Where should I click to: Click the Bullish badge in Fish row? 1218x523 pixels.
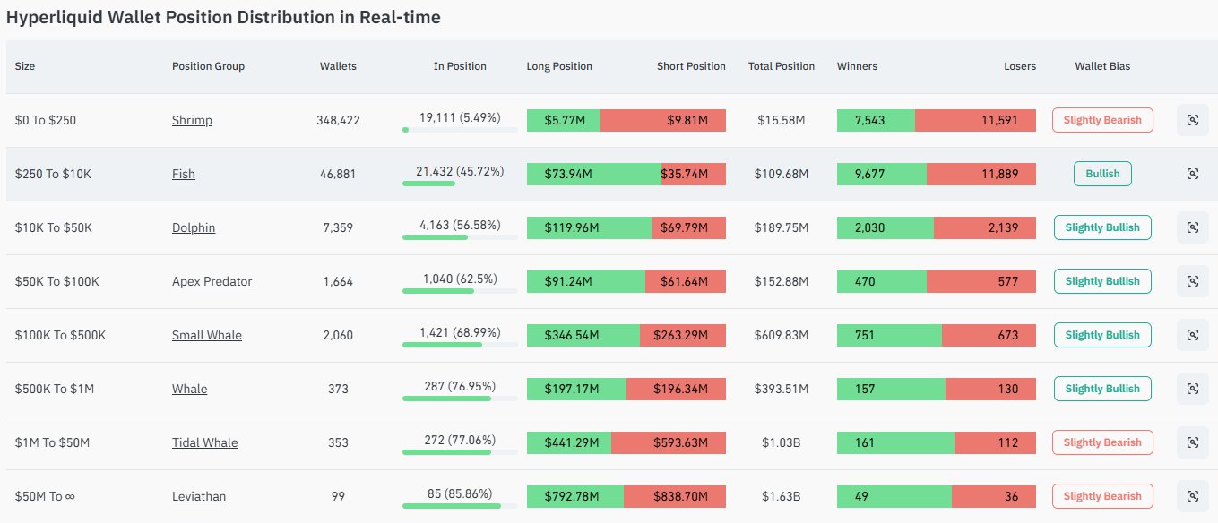pyautogui.click(x=1101, y=174)
